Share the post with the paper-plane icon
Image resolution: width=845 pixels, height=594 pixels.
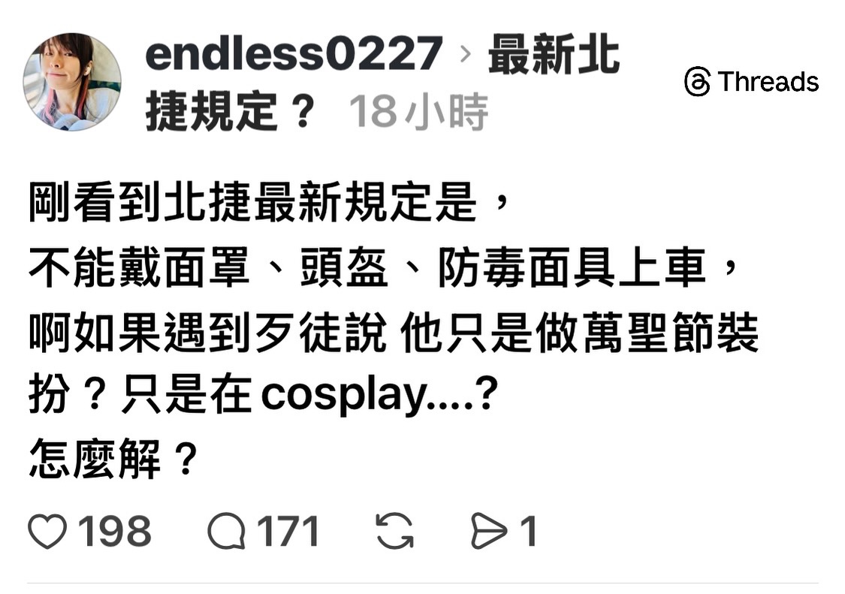tap(489, 532)
